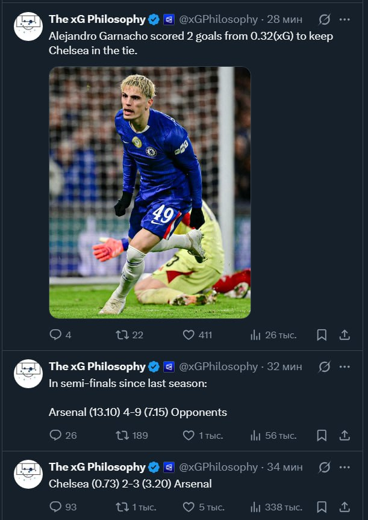Viewport: 368px width, 520px height.
Task: Open more options on Garnacho tweet
Action: pyautogui.click(x=345, y=20)
